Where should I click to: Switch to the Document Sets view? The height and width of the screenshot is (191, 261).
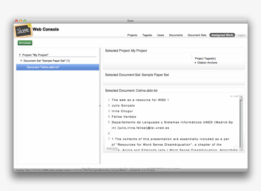pos(197,35)
